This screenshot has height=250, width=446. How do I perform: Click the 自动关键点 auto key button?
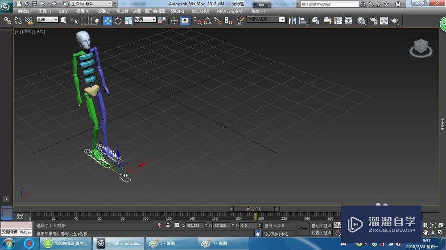point(322,226)
